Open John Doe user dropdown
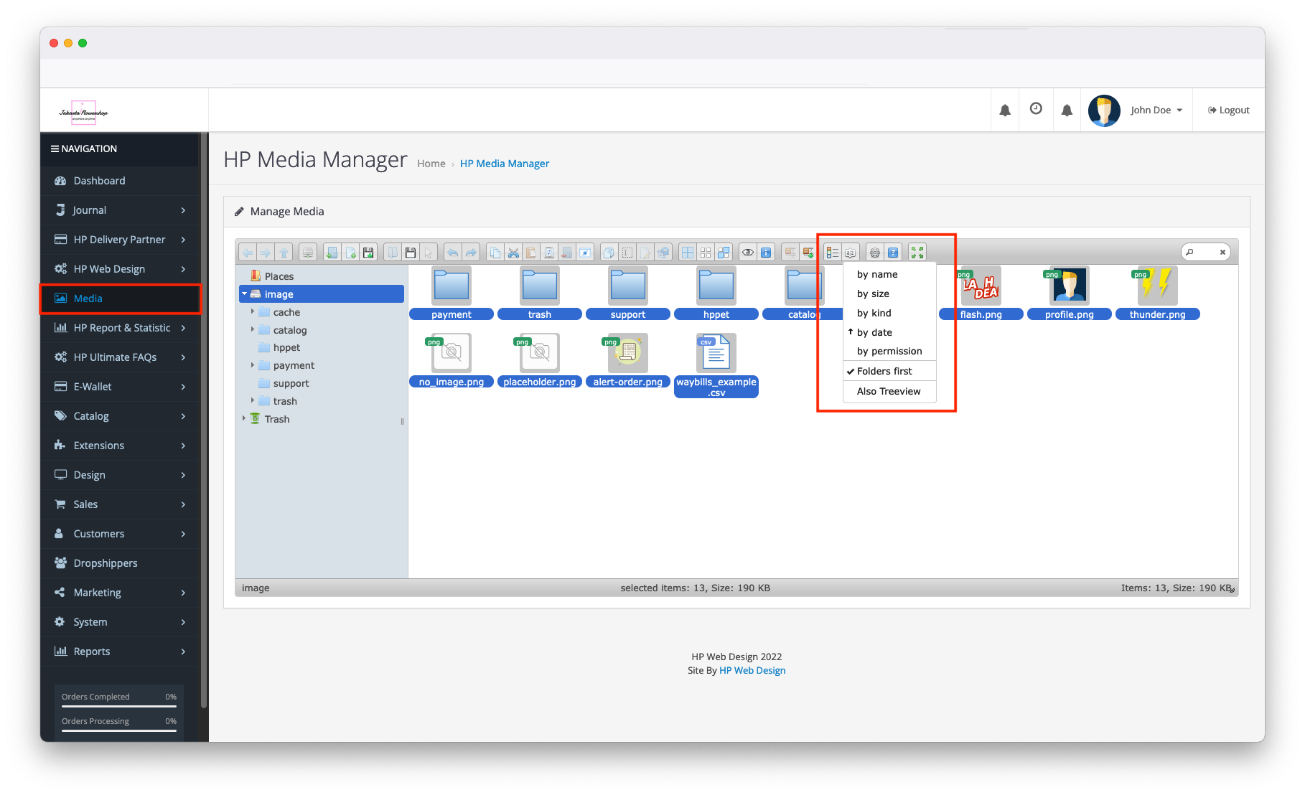1305x795 pixels. 1156,110
